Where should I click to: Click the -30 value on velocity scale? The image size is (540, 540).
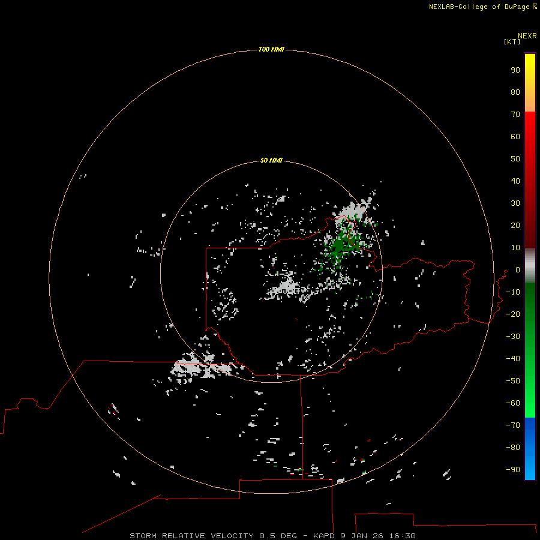pos(513,337)
